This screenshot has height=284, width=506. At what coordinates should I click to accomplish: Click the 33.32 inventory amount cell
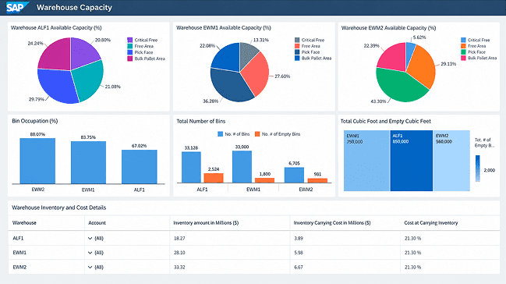coord(229,267)
